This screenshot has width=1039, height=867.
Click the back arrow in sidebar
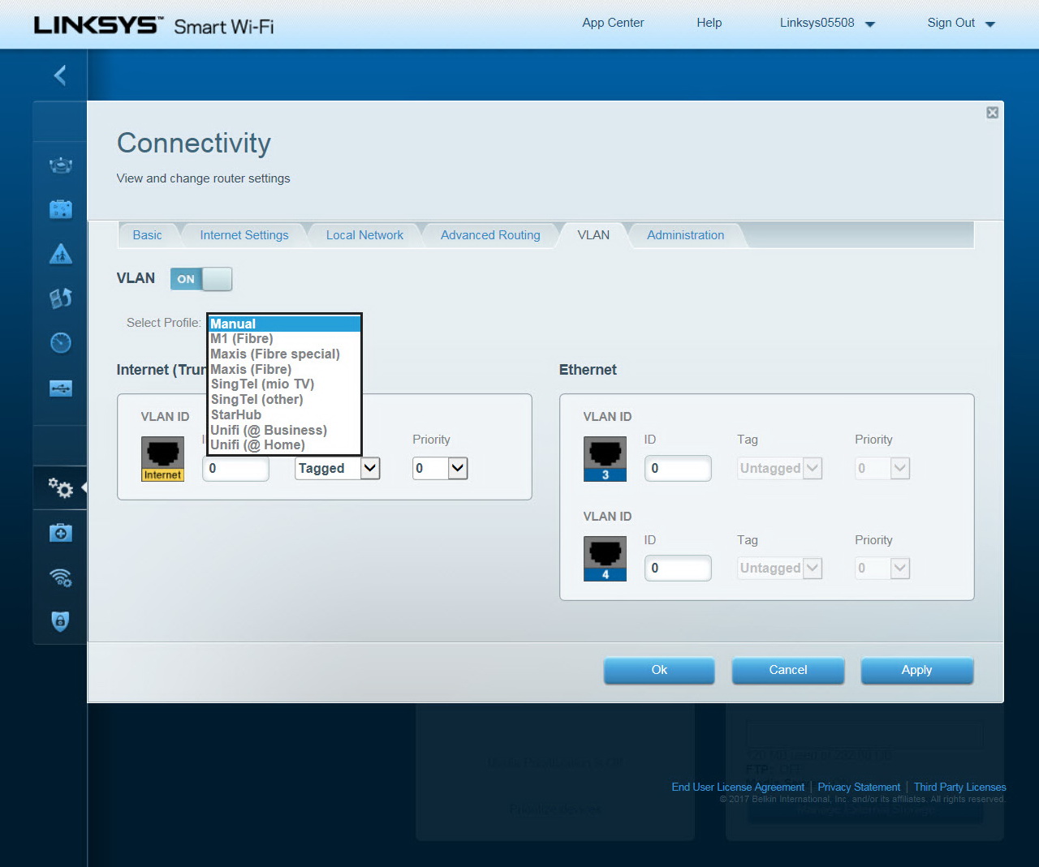click(60, 75)
